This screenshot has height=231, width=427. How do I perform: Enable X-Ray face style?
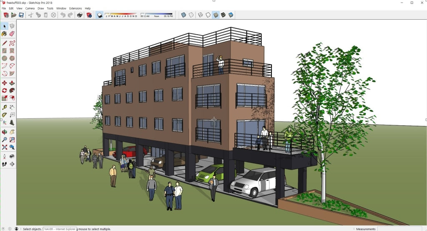[x=183, y=15]
